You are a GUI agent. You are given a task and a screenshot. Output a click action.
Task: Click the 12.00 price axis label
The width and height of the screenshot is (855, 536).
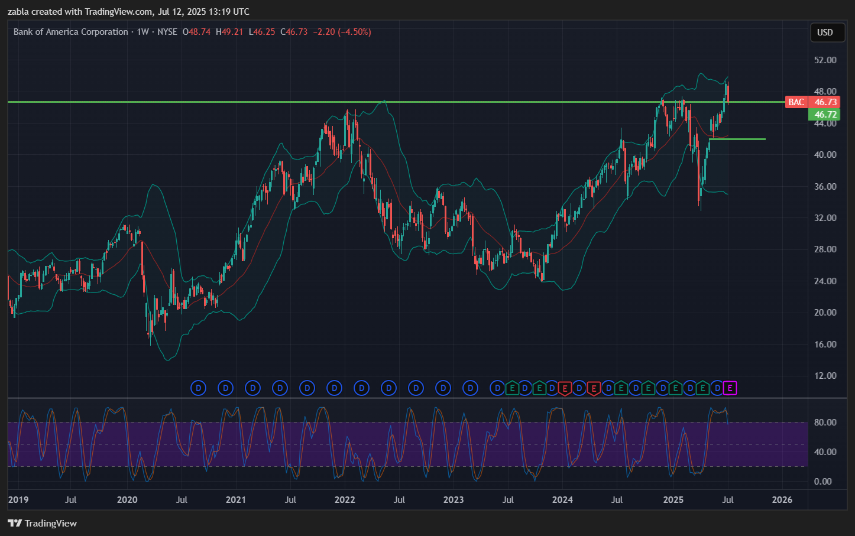click(x=825, y=376)
